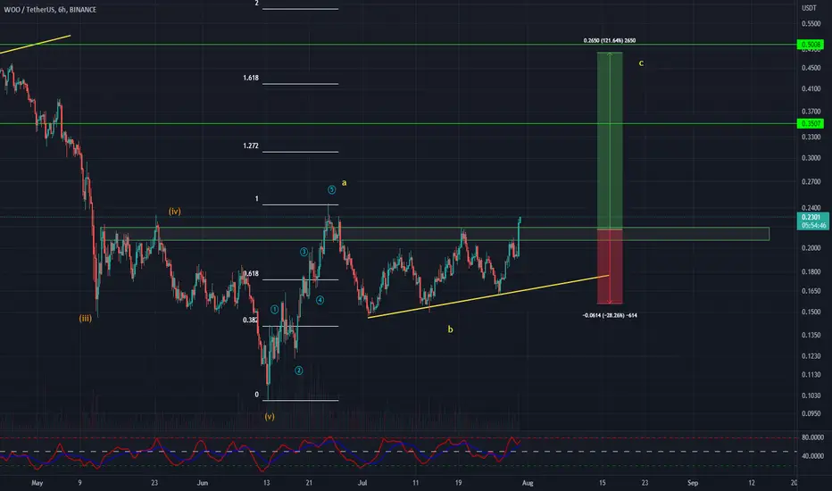Click the circled wave number 2 marker
832x491 pixels.
click(299, 370)
